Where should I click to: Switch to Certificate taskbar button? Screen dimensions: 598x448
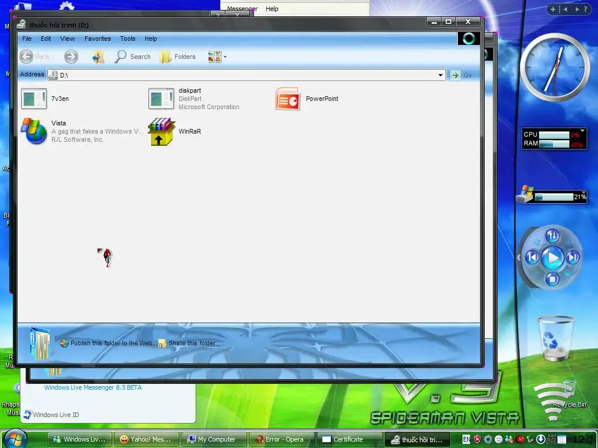point(349,439)
